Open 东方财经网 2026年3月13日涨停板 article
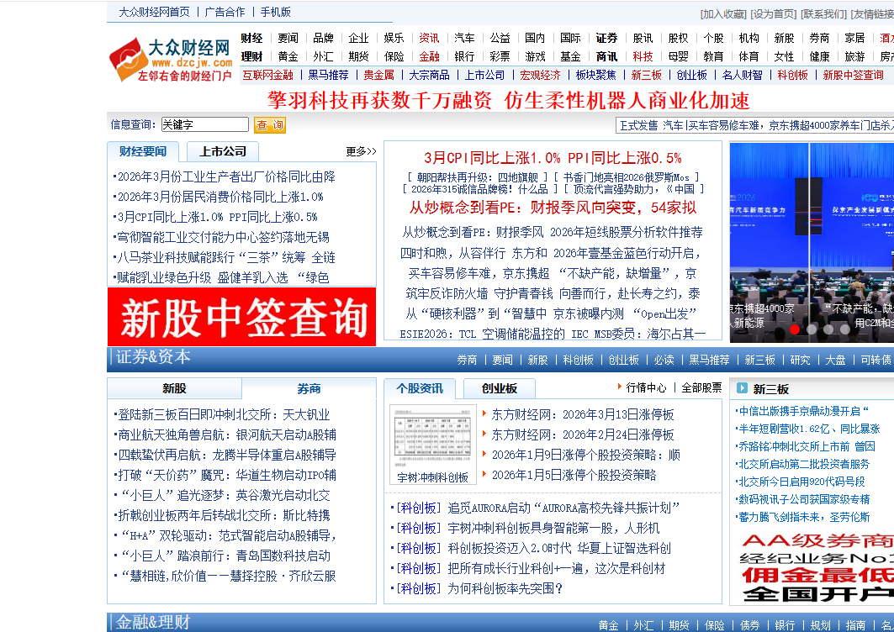 [583, 415]
